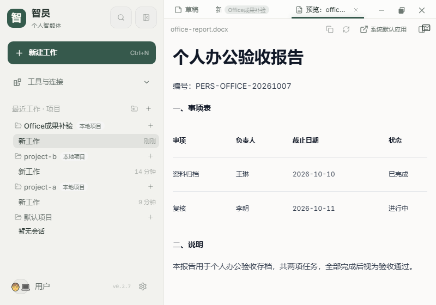
Task: Restore down the window
Action: tap(401, 10)
